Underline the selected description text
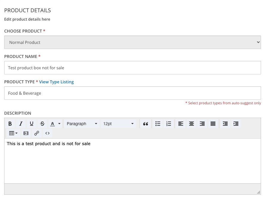This screenshot has width=264, height=198. coord(32,124)
